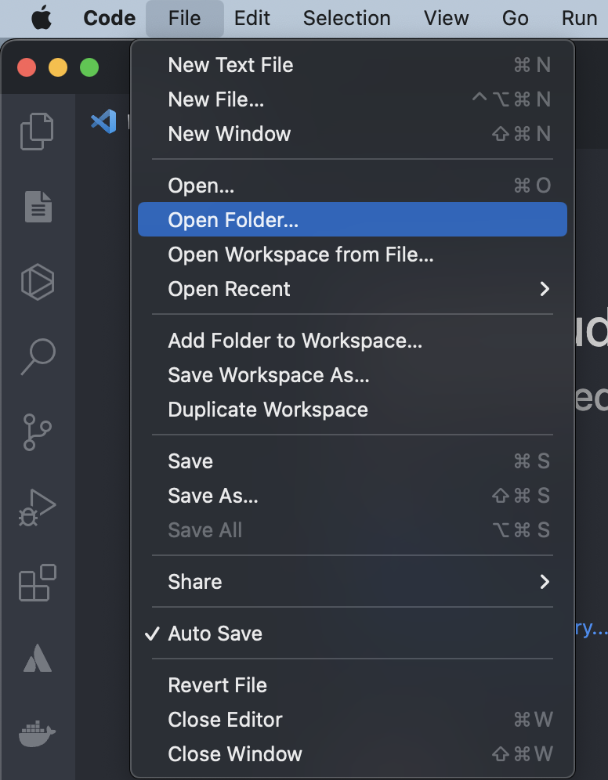This screenshot has width=608, height=780.
Task: Toggle the Auto Save option
Action: click(x=215, y=634)
